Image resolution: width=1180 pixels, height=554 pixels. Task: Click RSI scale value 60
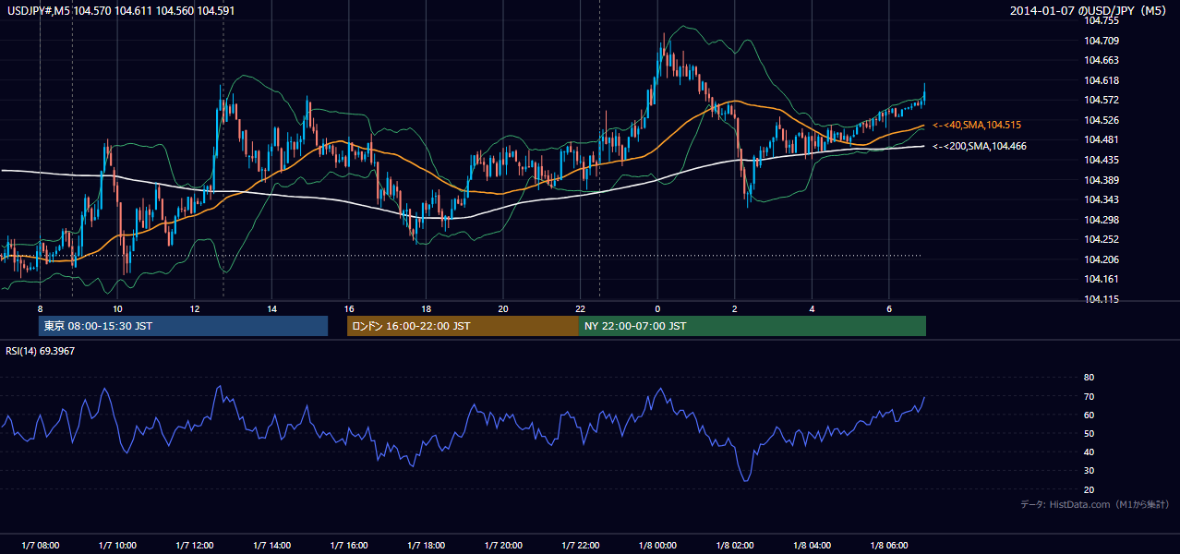(x=1089, y=415)
